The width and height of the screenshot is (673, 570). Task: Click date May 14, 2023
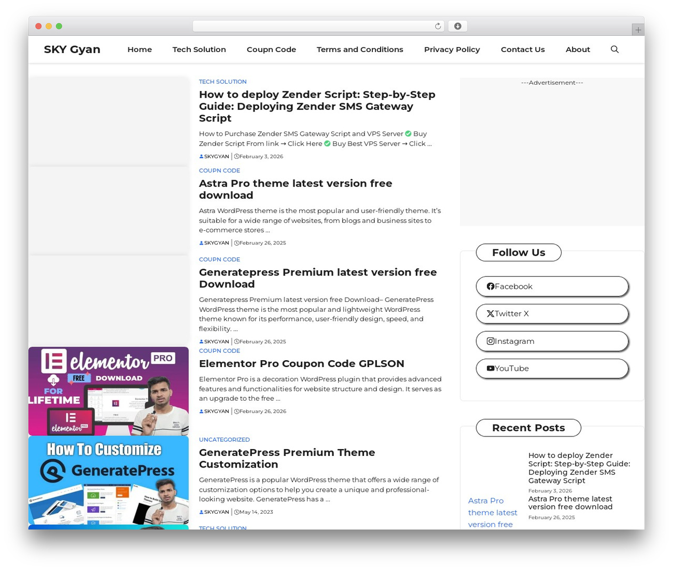[256, 512]
